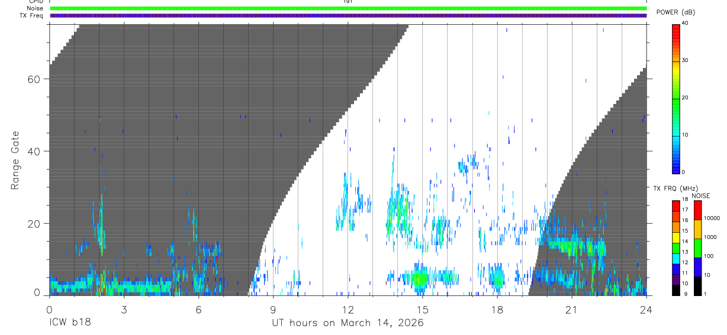
Task: Click the 21 hour tick label
Action: (x=571, y=310)
